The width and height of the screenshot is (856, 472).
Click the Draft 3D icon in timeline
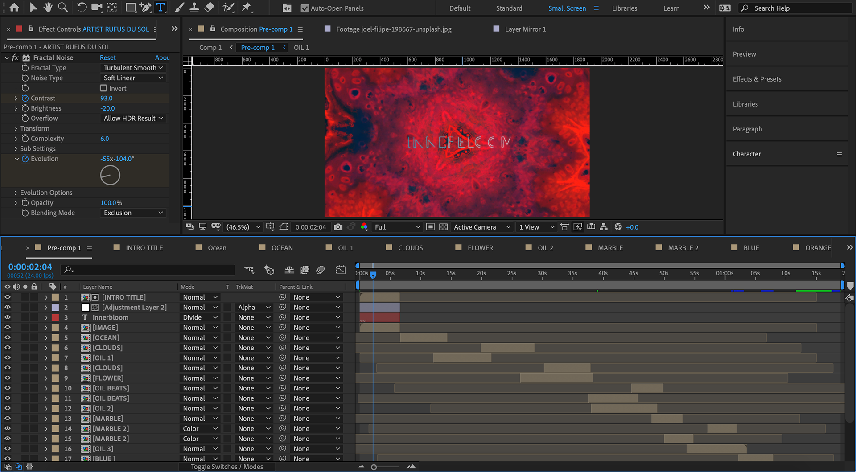269,270
